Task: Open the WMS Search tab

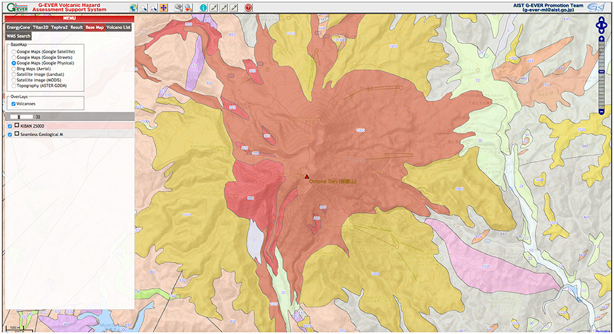Action: 18,36
